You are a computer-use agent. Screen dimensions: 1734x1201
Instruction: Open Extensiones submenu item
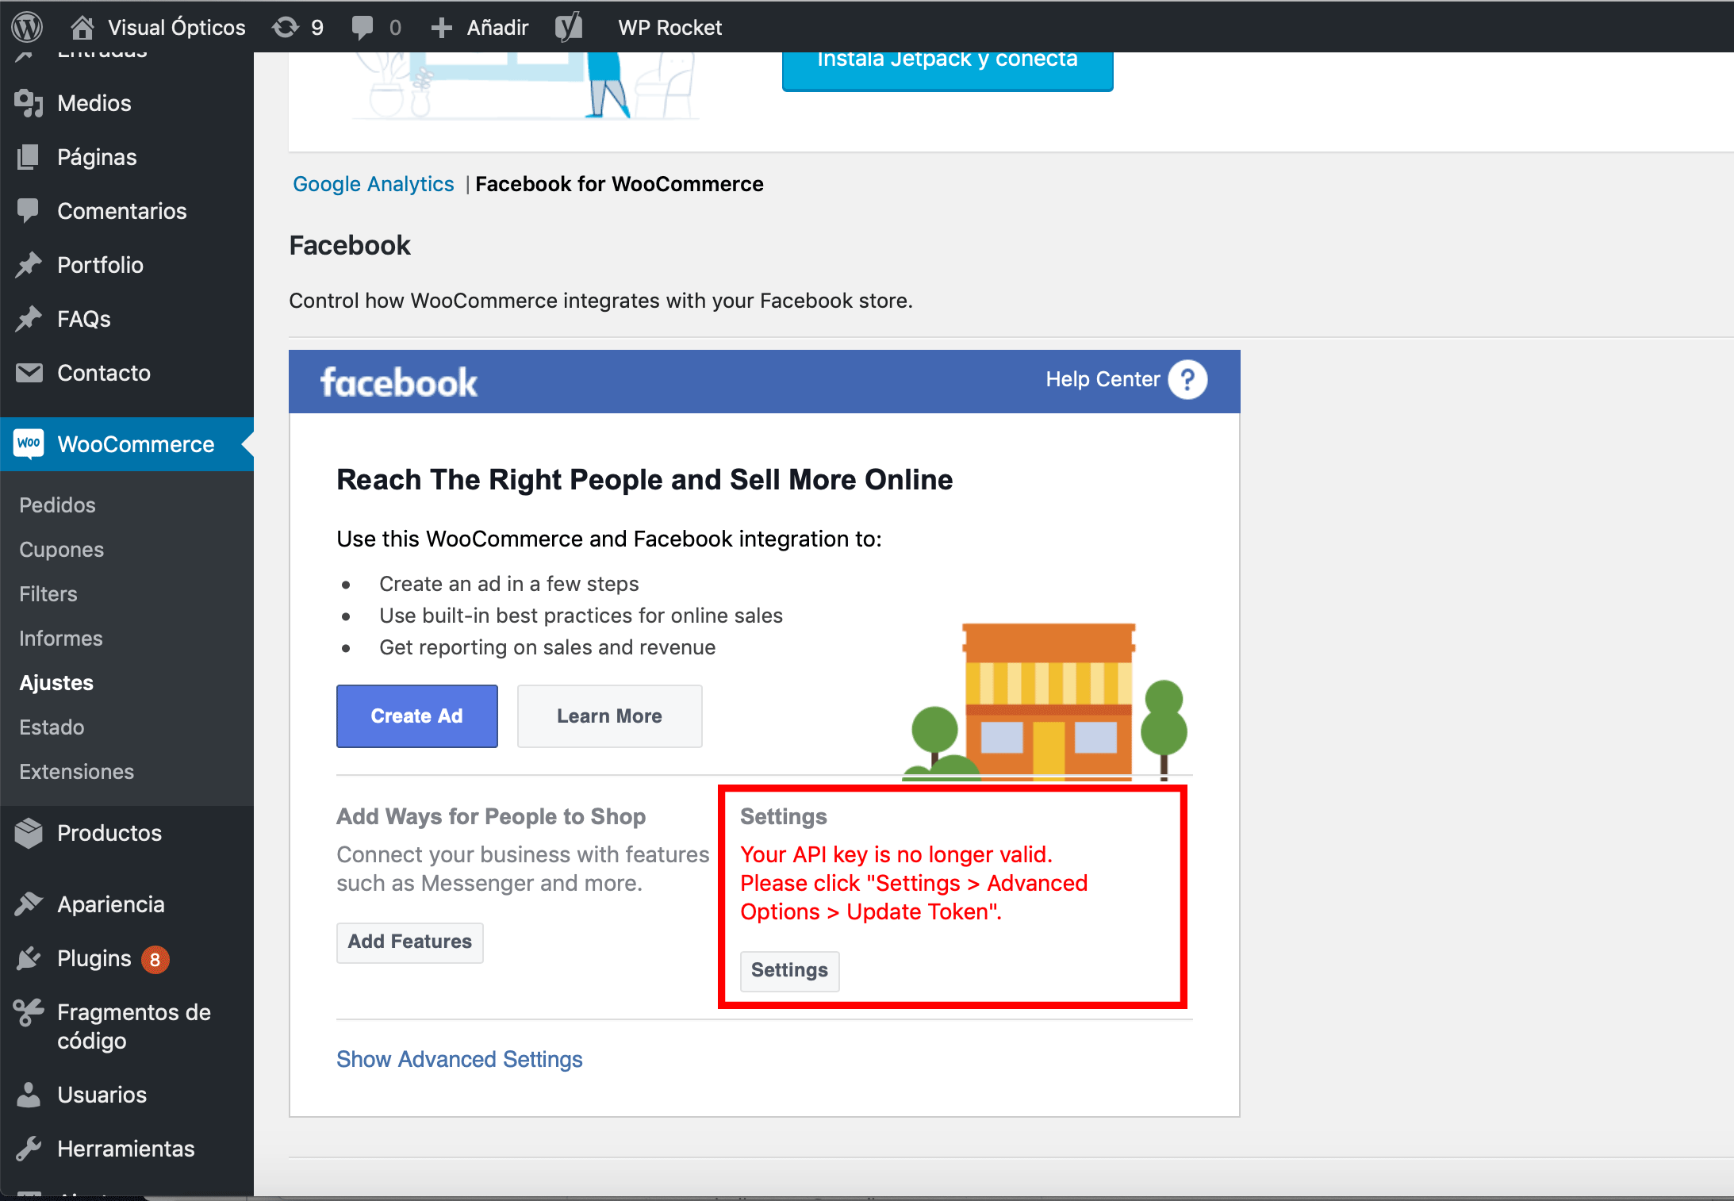pos(77,772)
